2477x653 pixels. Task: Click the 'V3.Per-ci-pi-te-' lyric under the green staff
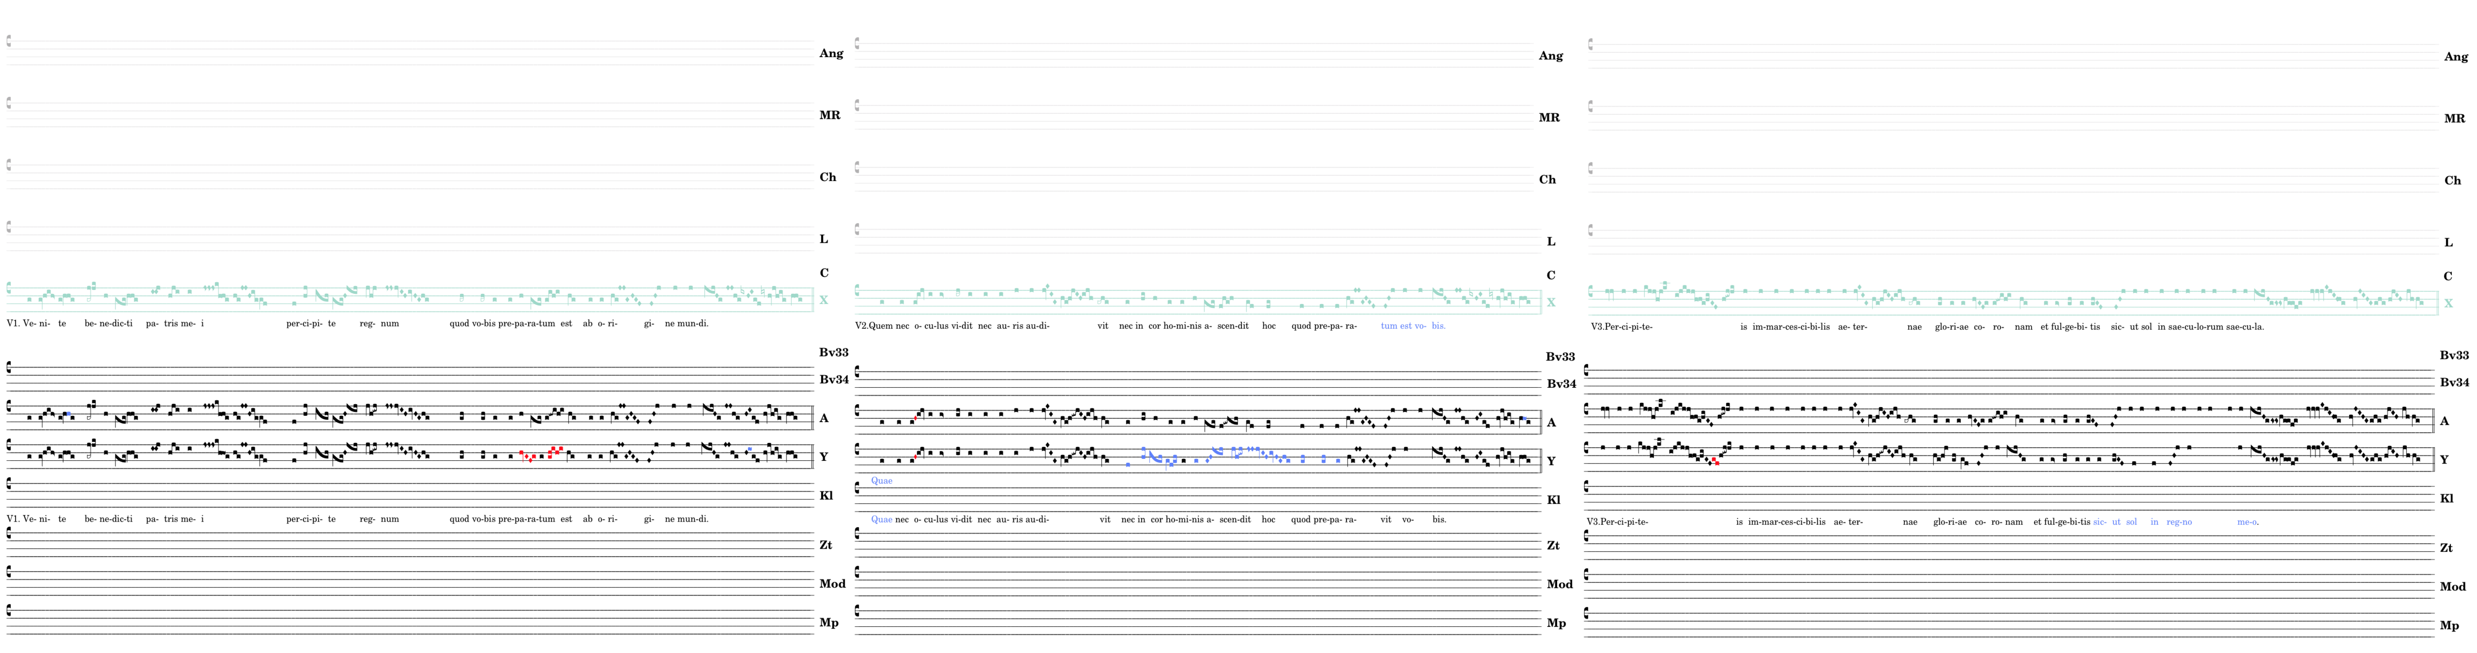point(1621,327)
